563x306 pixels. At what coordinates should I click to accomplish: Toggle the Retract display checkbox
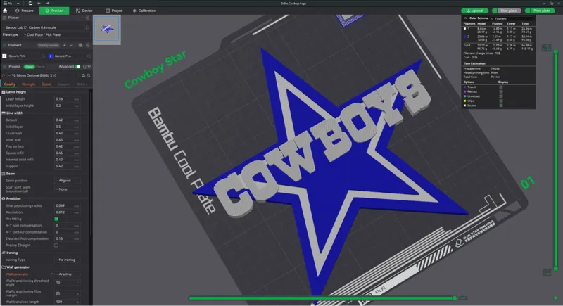pyautogui.click(x=501, y=92)
